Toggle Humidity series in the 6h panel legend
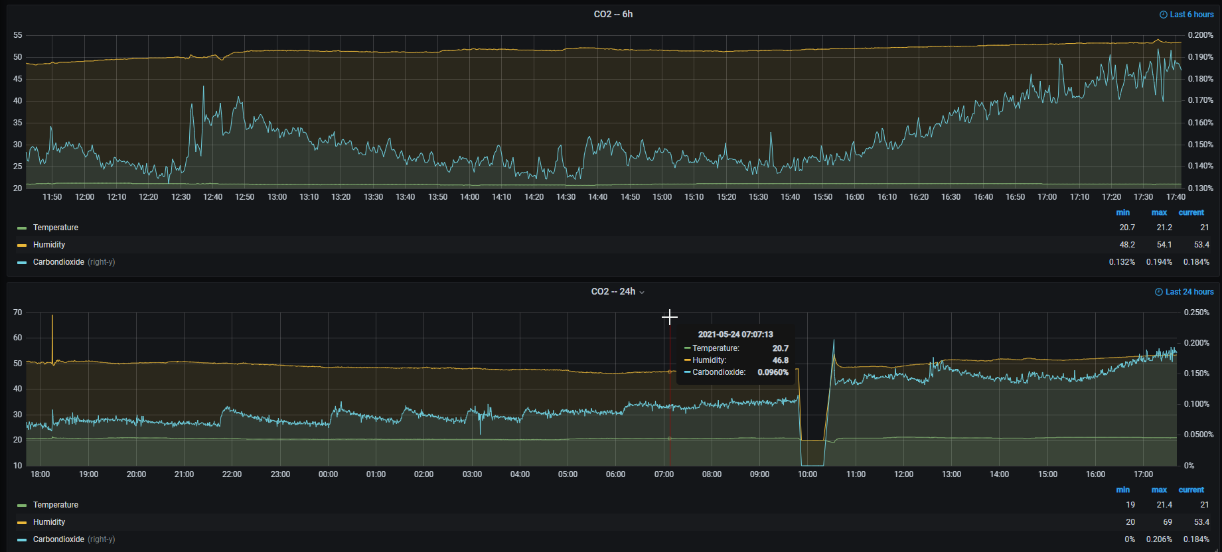The height and width of the screenshot is (552, 1222). (49, 245)
